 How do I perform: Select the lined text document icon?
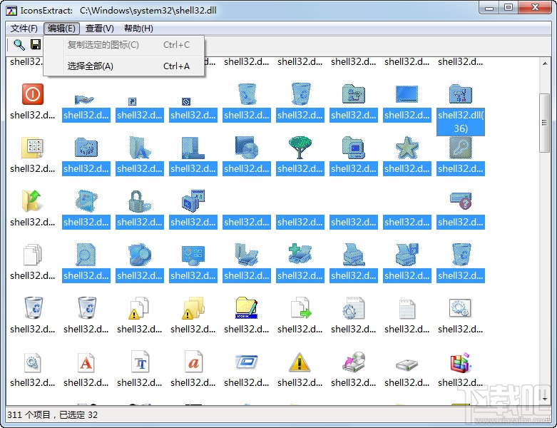tap(407, 308)
